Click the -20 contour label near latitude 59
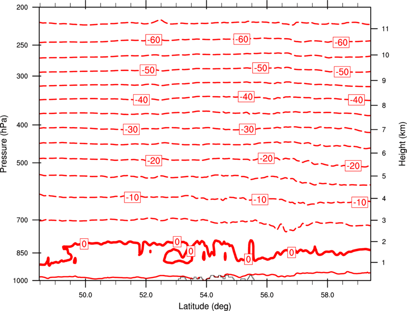The width and height of the screenshot is (407, 311). point(353,166)
